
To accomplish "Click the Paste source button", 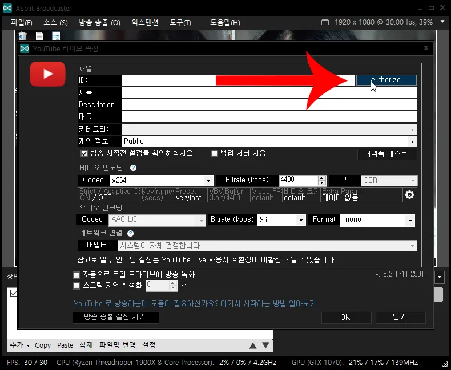I will point(65,345).
